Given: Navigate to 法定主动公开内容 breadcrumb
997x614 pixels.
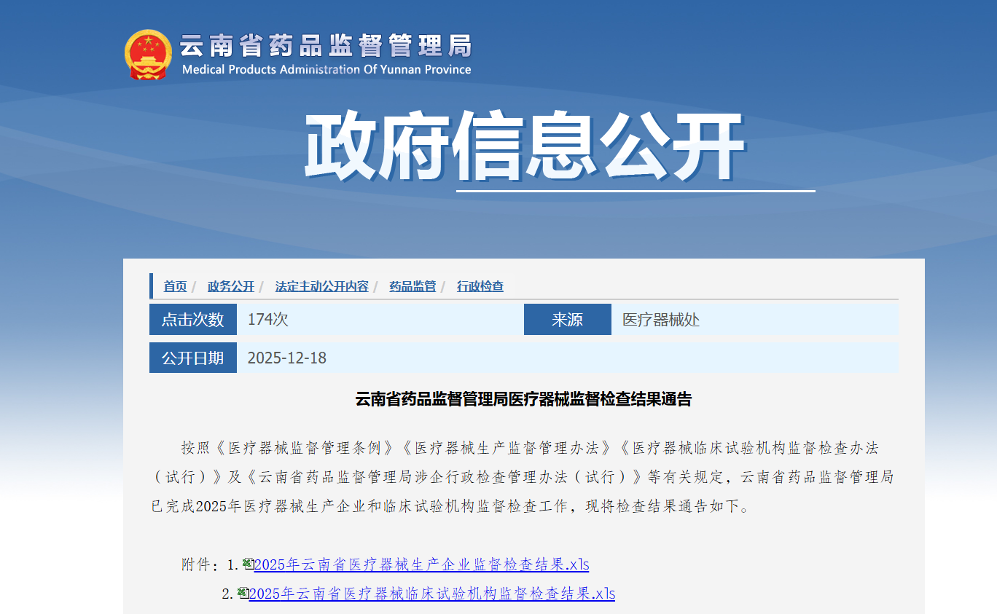Looking at the screenshot, I should point(321,286).
